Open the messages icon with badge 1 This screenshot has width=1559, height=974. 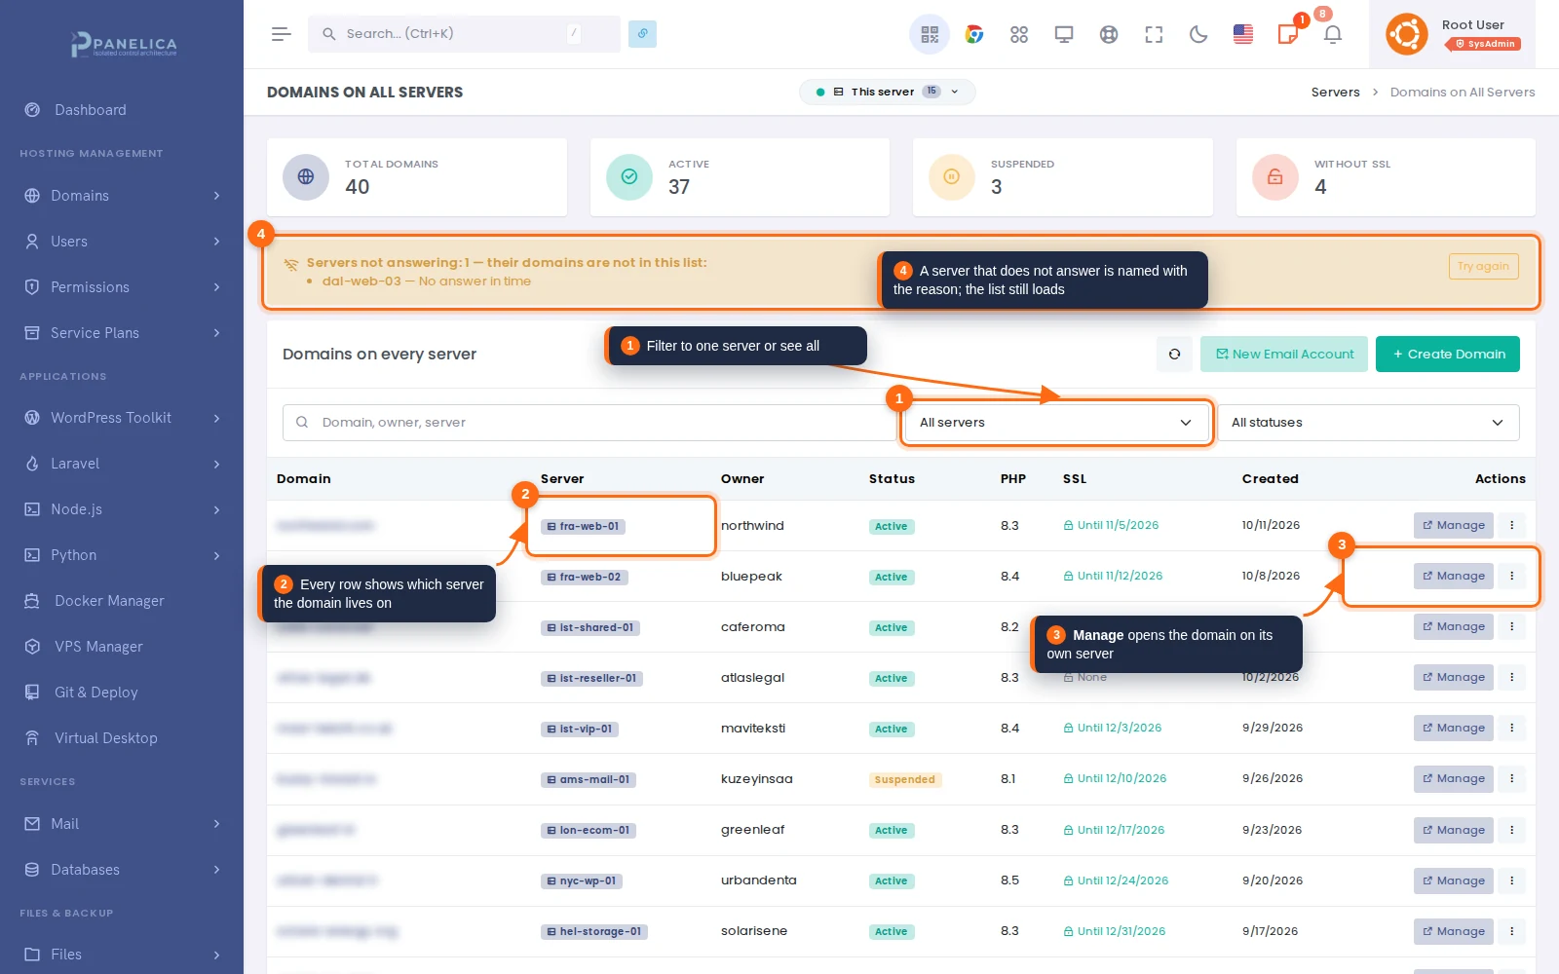(x=1288, y=34)
